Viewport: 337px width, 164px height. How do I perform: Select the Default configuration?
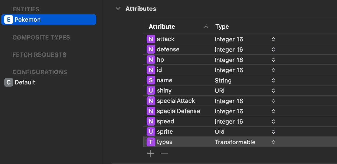25,82
